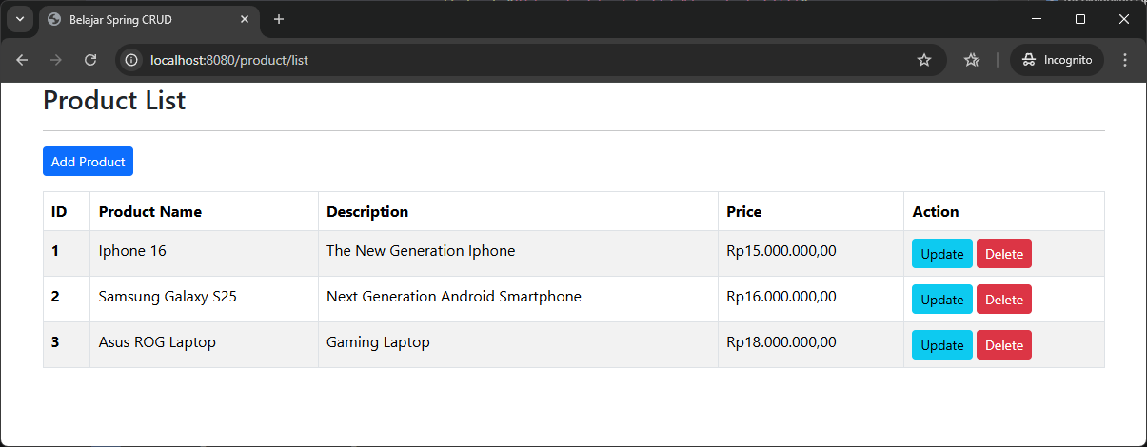Delete the Iphone 16 product

1003,254
